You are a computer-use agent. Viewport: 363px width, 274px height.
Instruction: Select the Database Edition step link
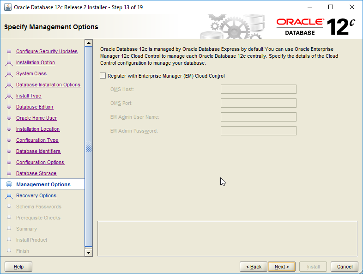click(x=35, y=107)
